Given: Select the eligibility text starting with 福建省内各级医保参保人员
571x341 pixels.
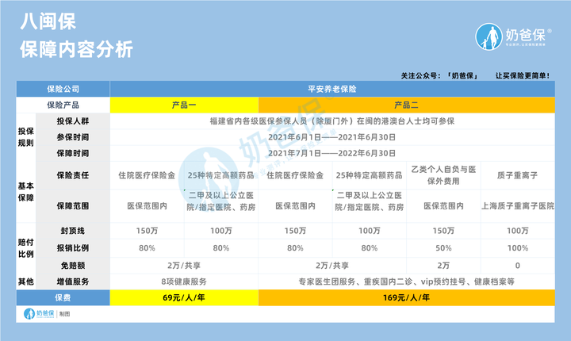Looking at the screenshot, I should pos(332,121).
